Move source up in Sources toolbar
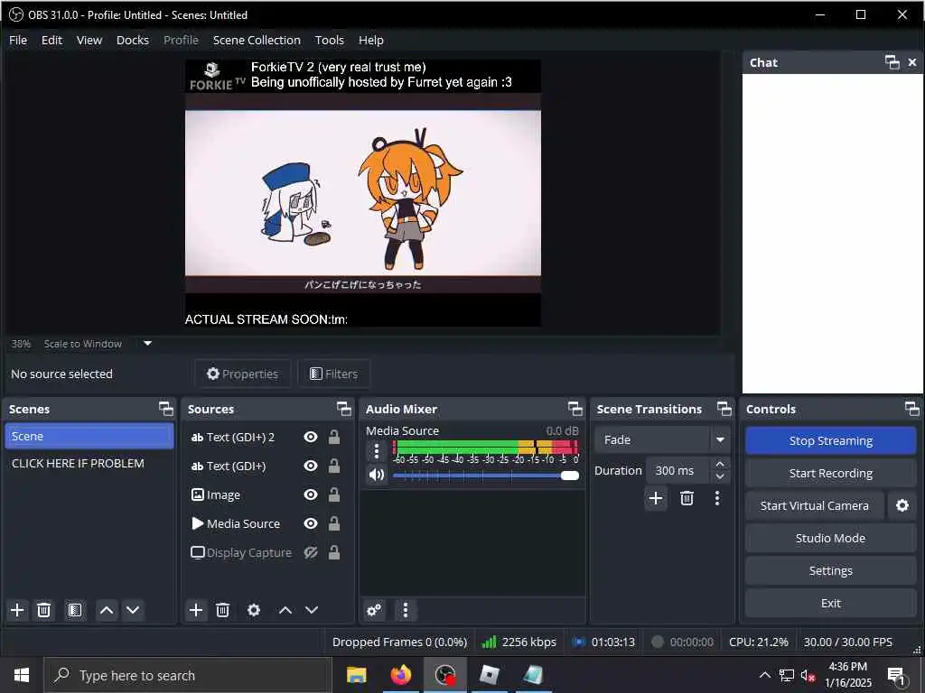This screenshot has height=693, width=925. (285, 610)
